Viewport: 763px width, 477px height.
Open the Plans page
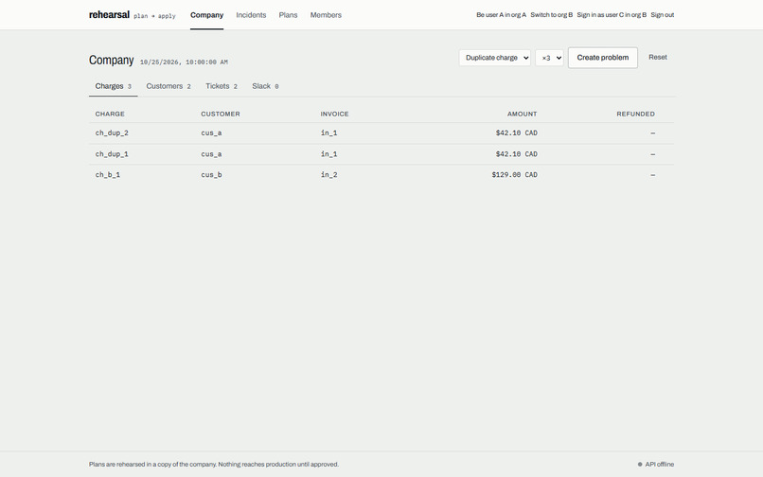tap(288, 15)
